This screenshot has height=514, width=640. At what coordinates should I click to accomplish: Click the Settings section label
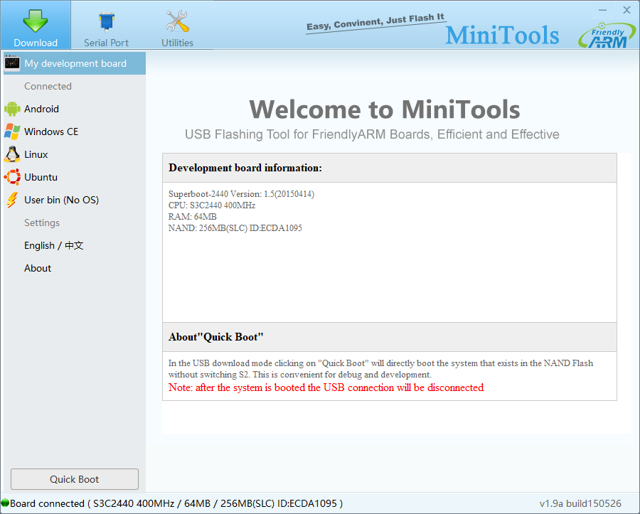tap(42, 223)
